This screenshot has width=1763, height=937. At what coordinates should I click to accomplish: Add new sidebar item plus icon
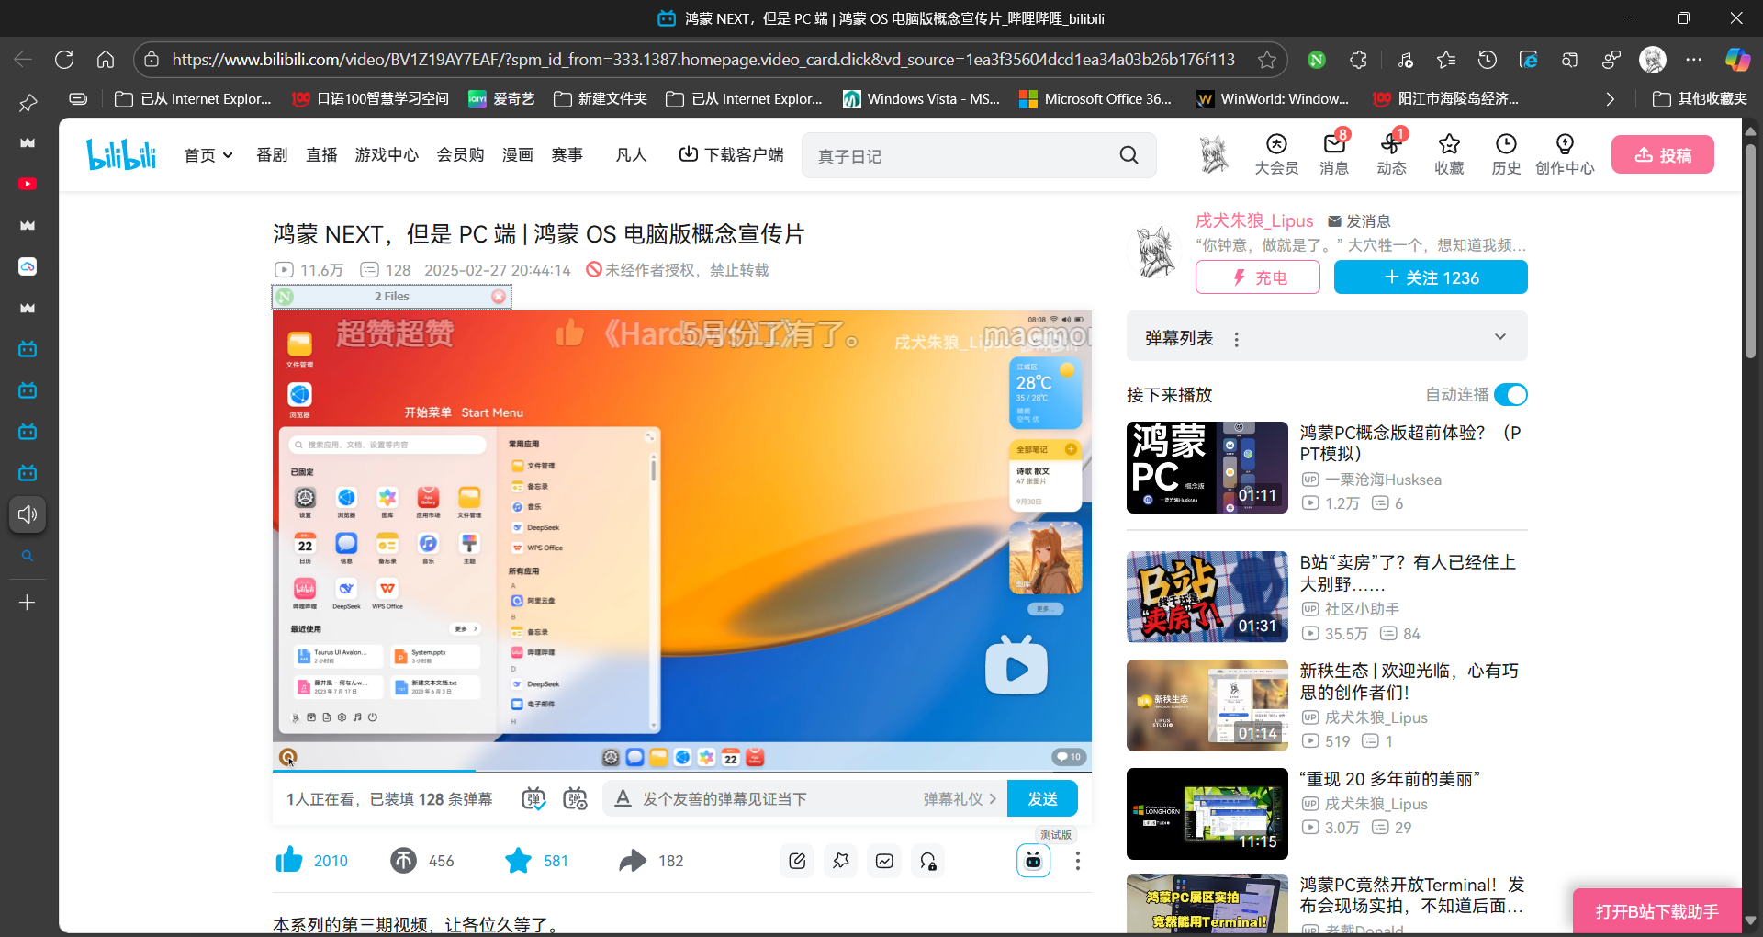tap(28, 603)
